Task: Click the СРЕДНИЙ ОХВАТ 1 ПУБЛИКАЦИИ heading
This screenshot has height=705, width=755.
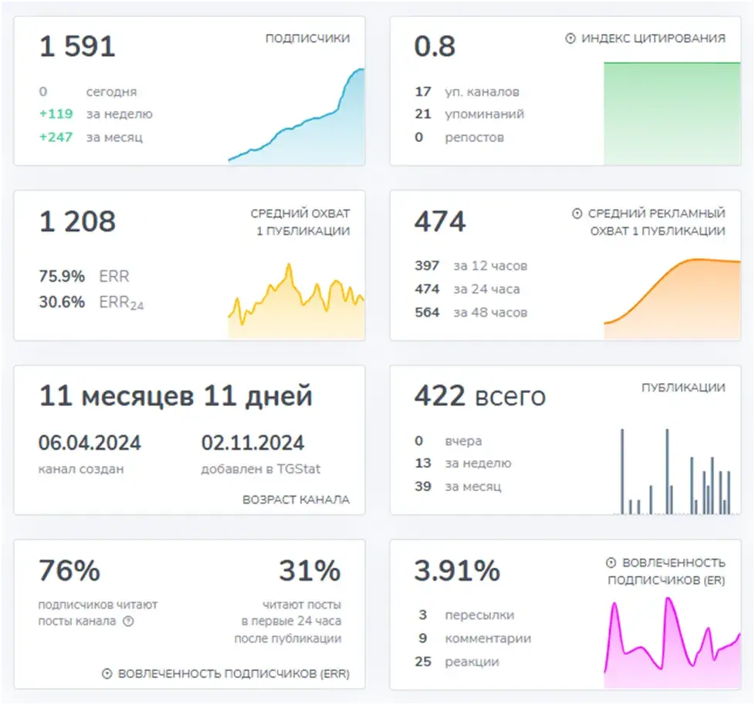Action: 300,222
